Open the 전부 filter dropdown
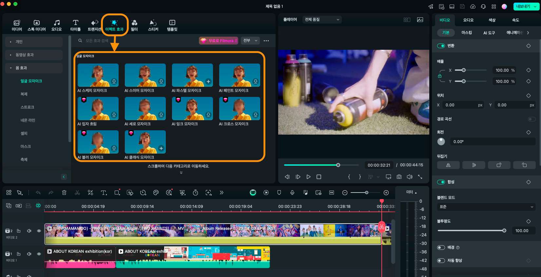Viewport: 541px width, 277px height. [250, 41]
